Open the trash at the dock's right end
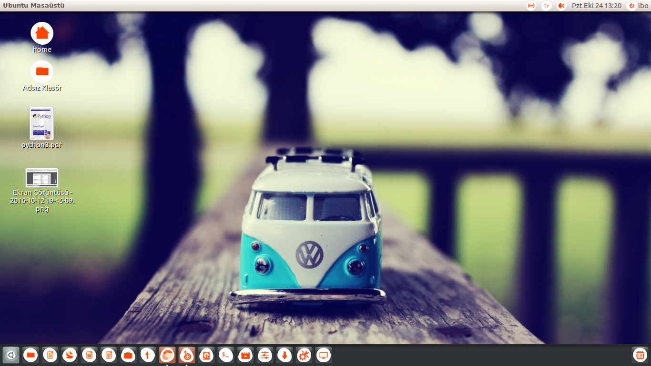The image size is (651, 366). point(640,355)
